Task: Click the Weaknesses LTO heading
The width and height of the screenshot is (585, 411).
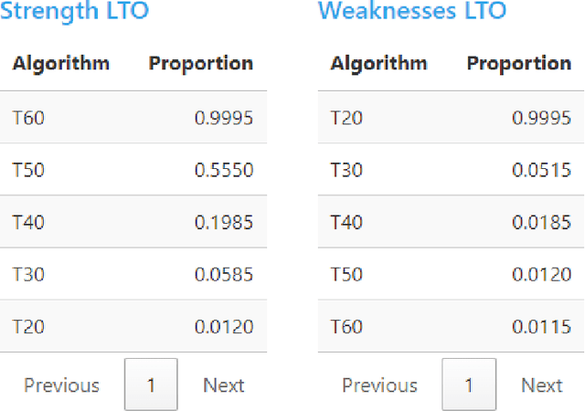Action: (412, 12)
